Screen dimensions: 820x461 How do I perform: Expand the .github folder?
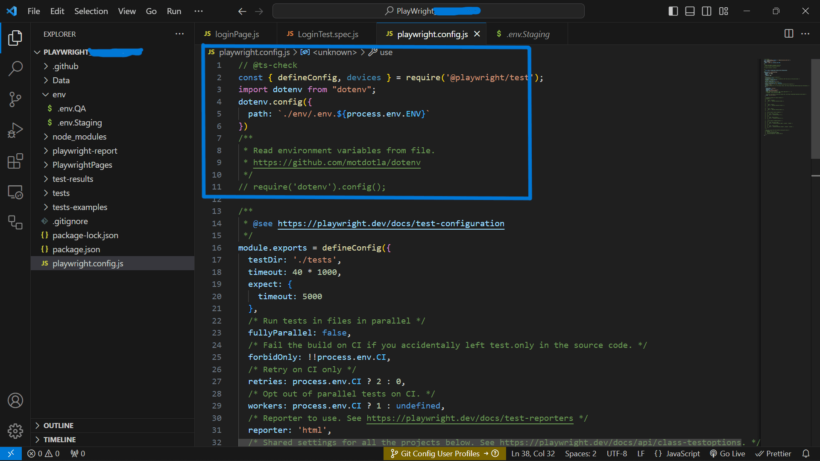[x=112, y=66]
